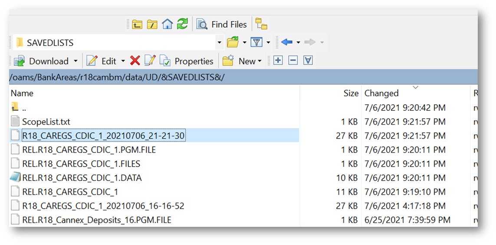Click the file filter funnel icon
496x245 pixels.
(257, 42)
